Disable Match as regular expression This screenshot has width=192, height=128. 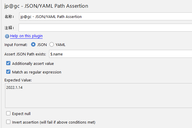point(8,72)
